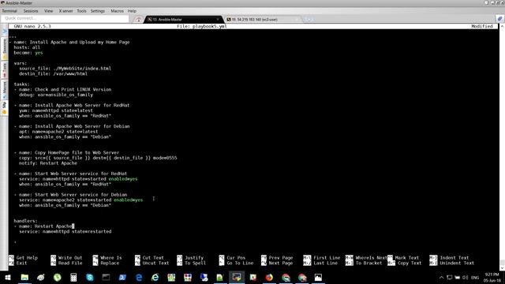This screenshot has width=505, height=284.
Task: Open the Help menu
Action: tap(132, 11)
